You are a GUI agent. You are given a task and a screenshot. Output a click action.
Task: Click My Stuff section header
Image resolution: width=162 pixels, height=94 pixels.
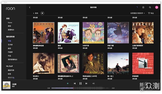[9, 66]
